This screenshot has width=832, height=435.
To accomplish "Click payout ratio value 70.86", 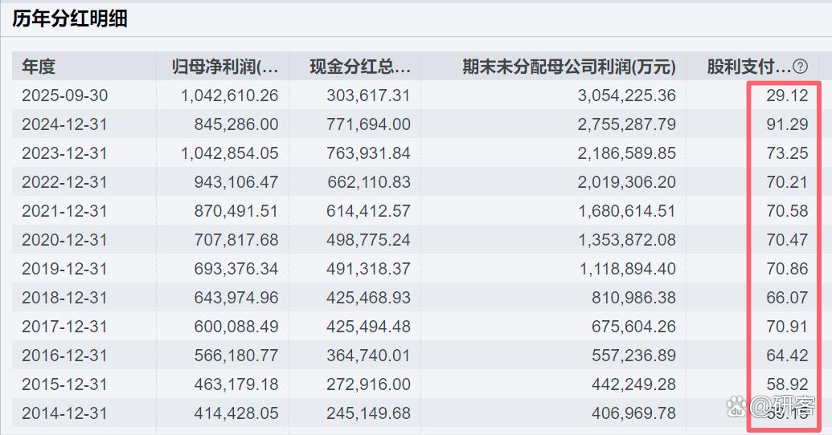I will (x=787, y=269).
